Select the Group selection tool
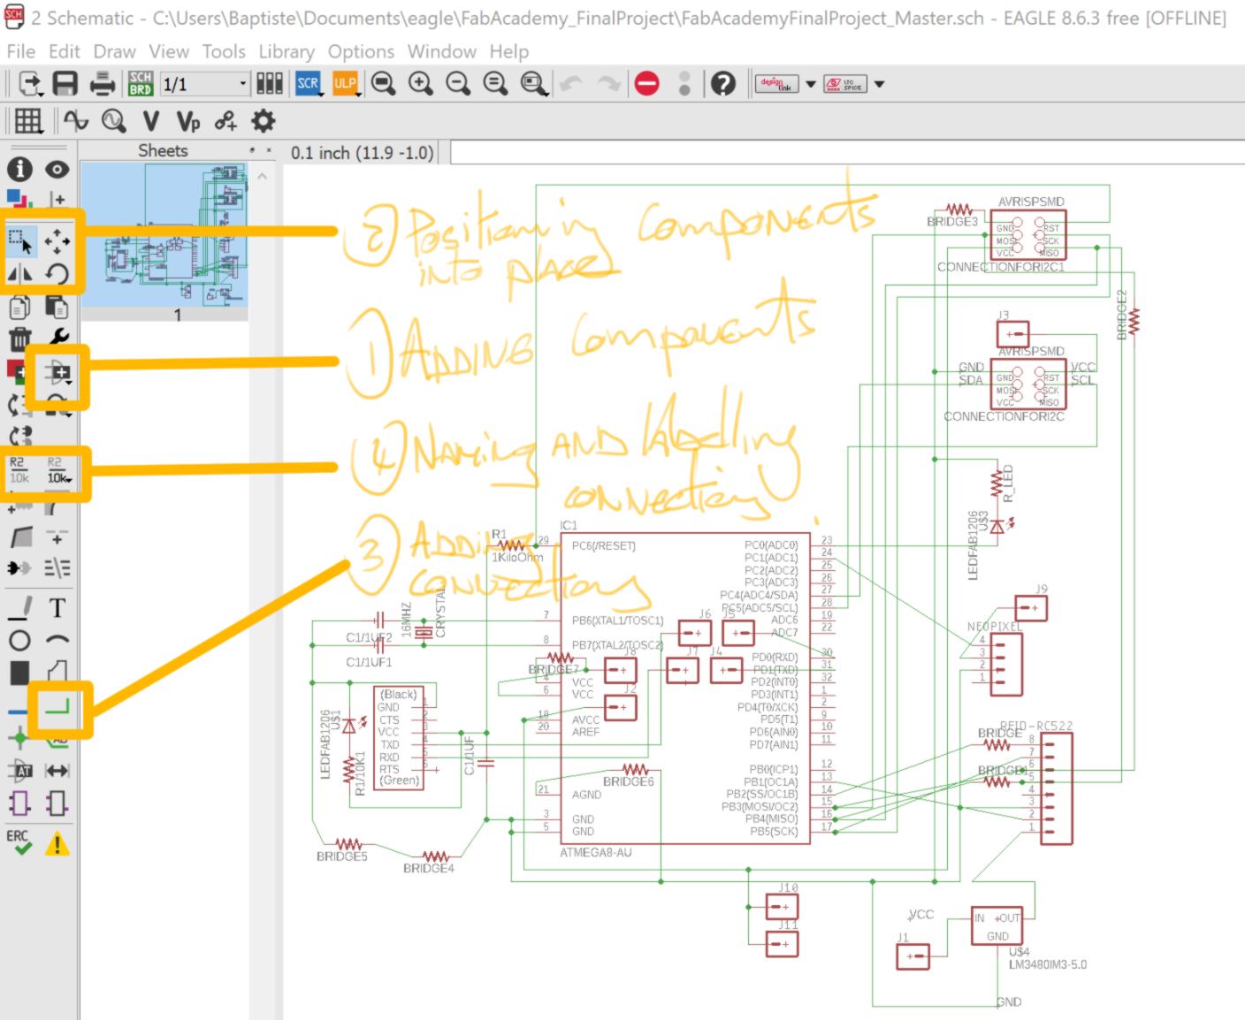 click(19, 240)
